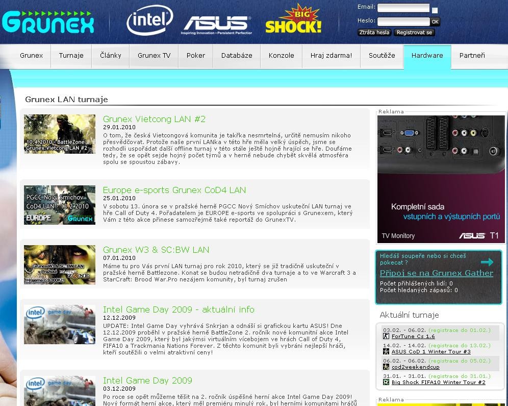Open the cod2weekendcup tournament link
This screenshot has width=508, height=406.
click(x=415, y=367)
